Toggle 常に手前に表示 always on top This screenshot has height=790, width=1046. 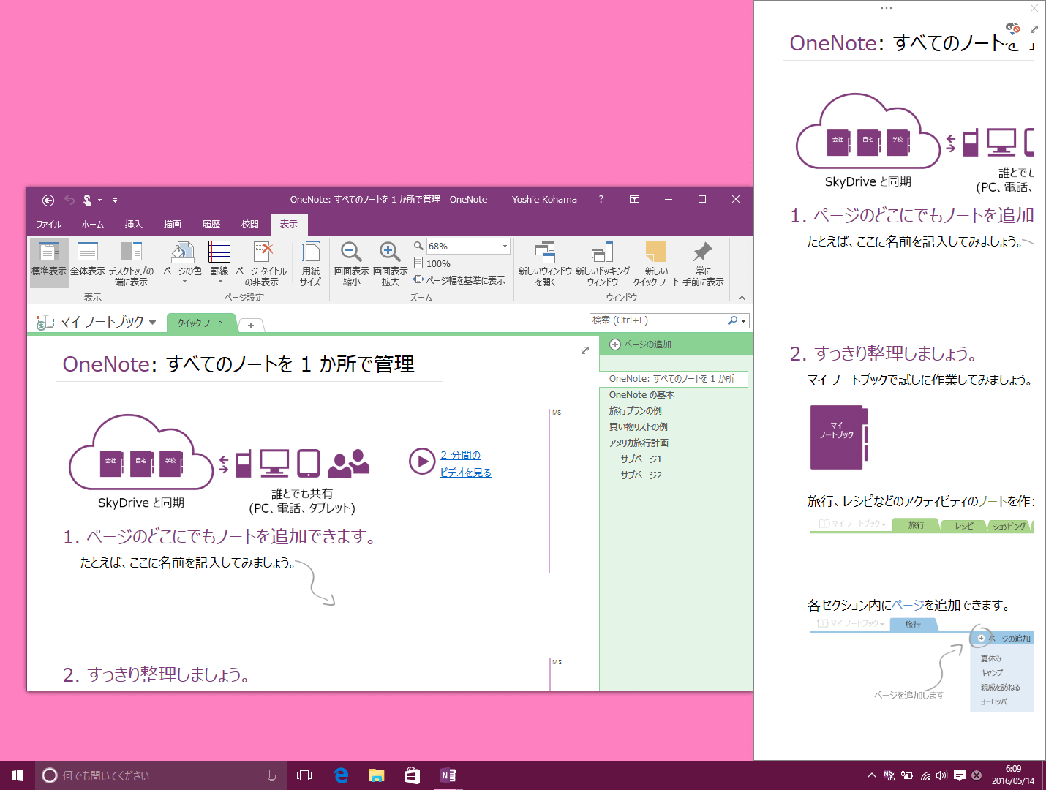[703, 263]
